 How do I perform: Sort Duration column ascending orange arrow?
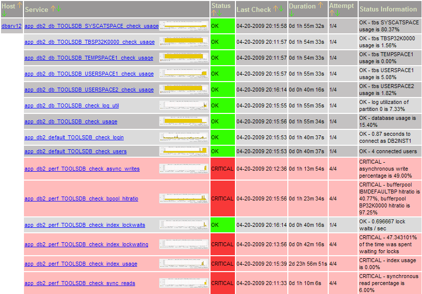[320, 5]
